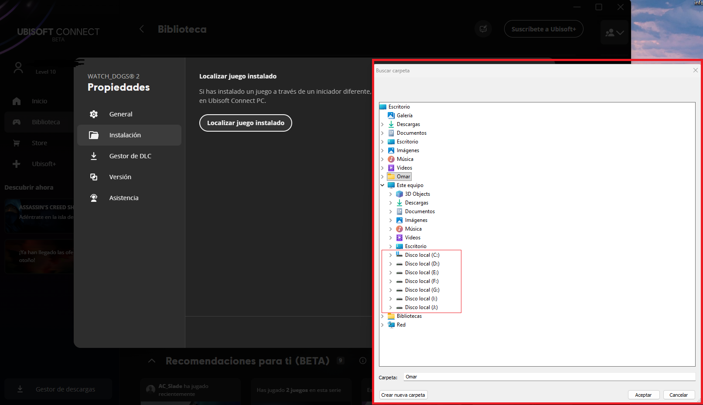Collapse the Este equipo tree node
703x405 pixels.
[x=382, y=185]
